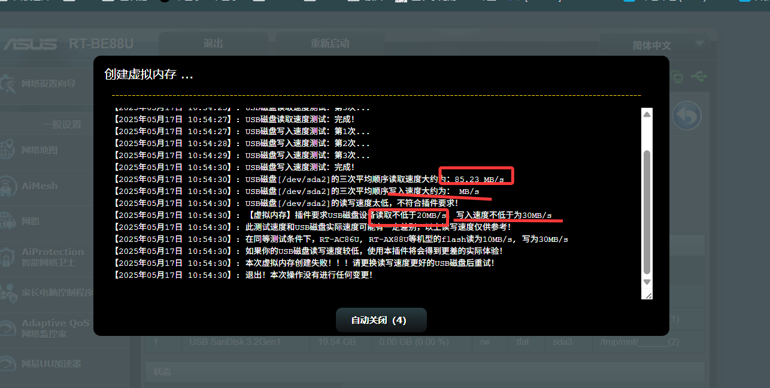Screen dimensions: 770x388
Task: Click the log line 三次平均顺序写入速度大约为
Action: tap(296, 191)
